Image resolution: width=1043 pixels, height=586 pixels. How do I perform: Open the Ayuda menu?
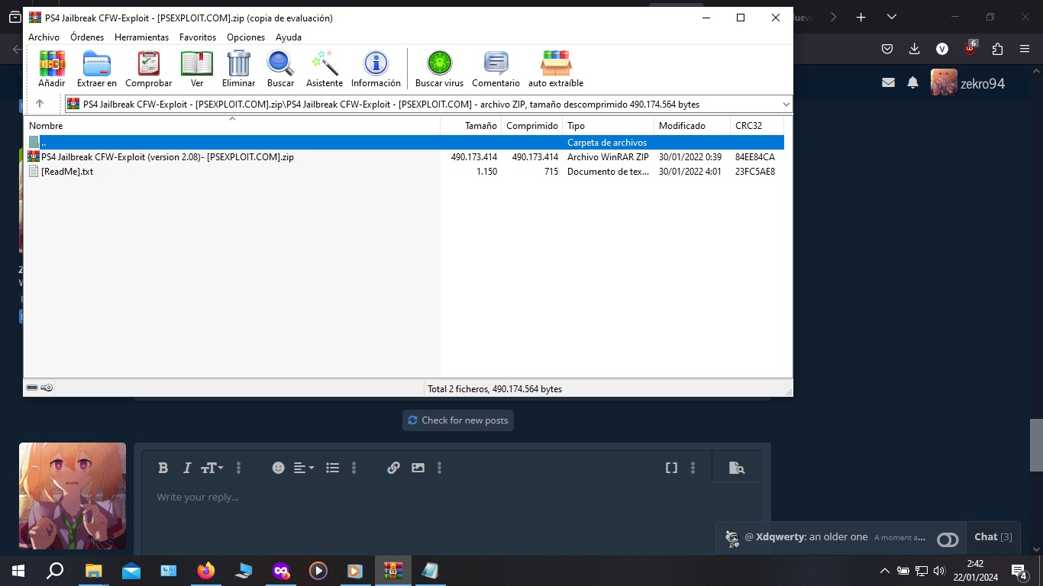289,37
